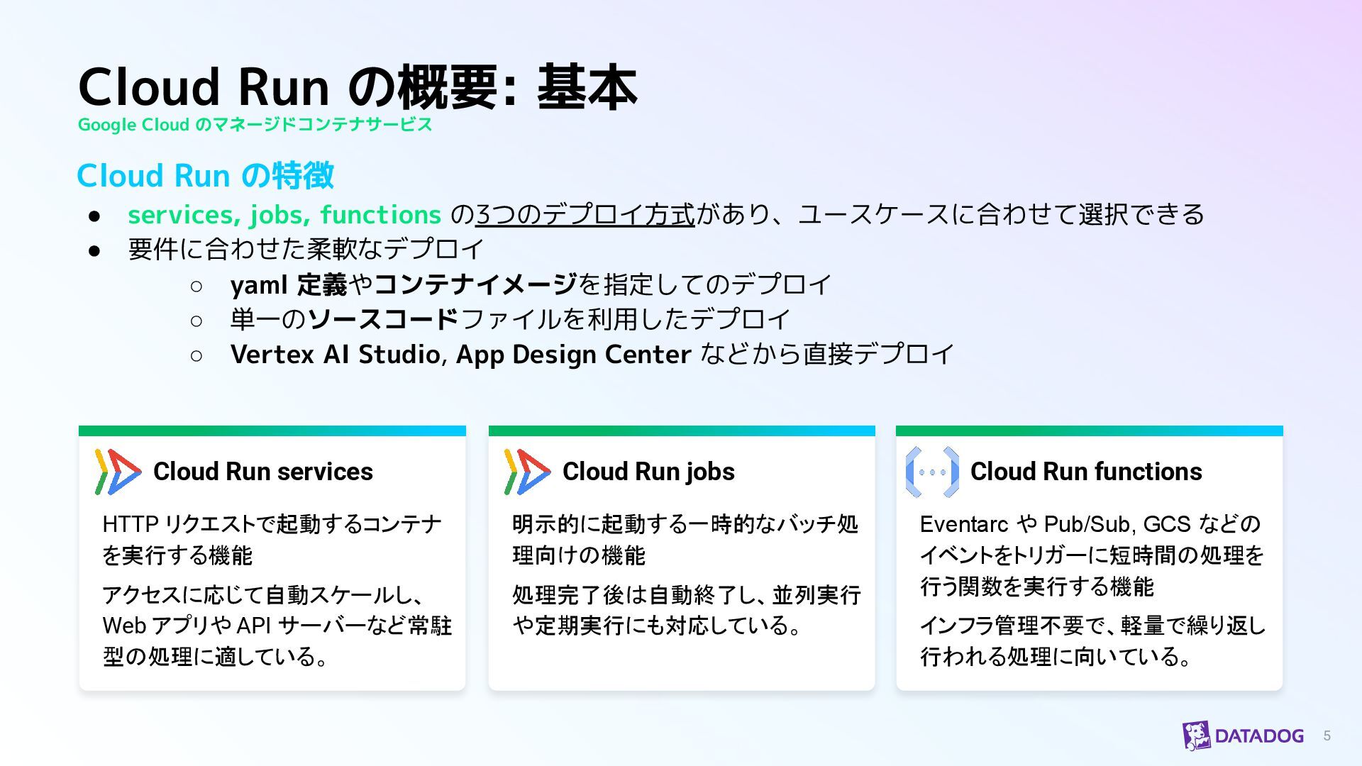Click the first filled bullet point marker
The width and height of the screenshot is (1362, 766).
(95, 215)
